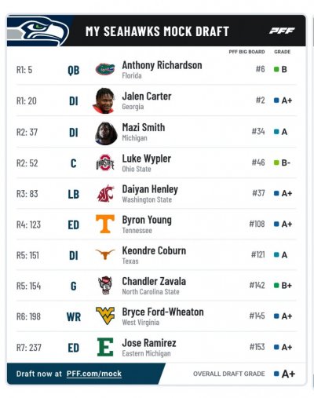Click the Ohio State logo
The image size is (314, 398).
[105, 162]
